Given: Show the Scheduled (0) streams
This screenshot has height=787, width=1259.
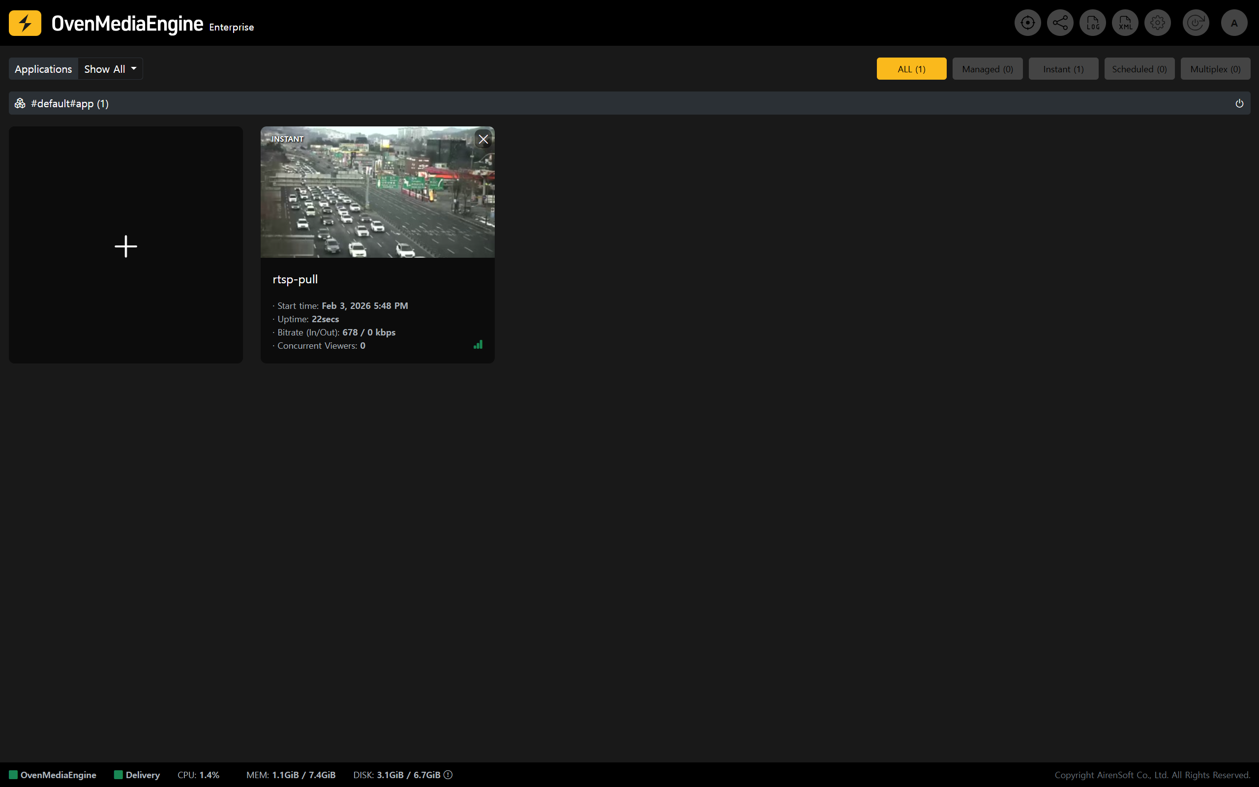Looking at the screenshot, I should tap(1139, 69).
